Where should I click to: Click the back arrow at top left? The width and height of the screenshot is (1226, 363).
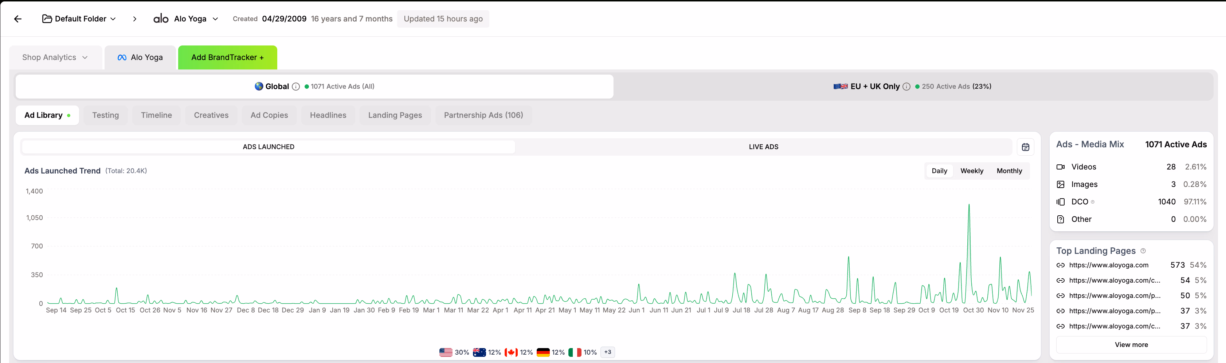[17, 19]
